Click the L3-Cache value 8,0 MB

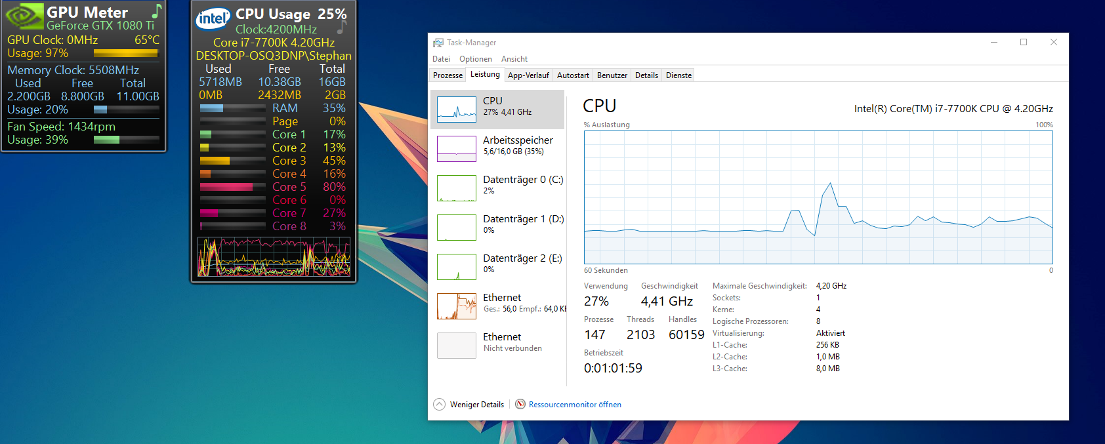click(828, 369)
